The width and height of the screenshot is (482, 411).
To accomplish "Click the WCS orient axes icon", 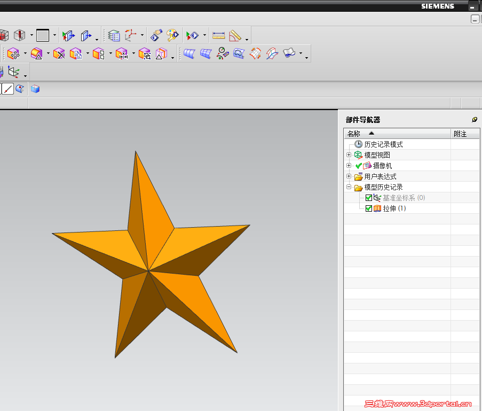I will coord(131,35).
